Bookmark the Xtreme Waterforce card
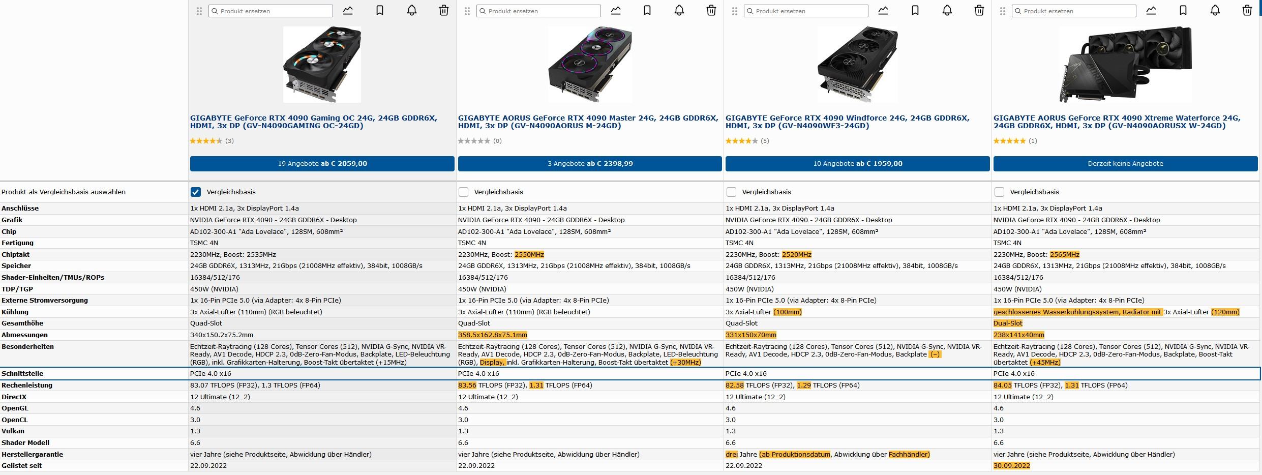 [1183, 11]
